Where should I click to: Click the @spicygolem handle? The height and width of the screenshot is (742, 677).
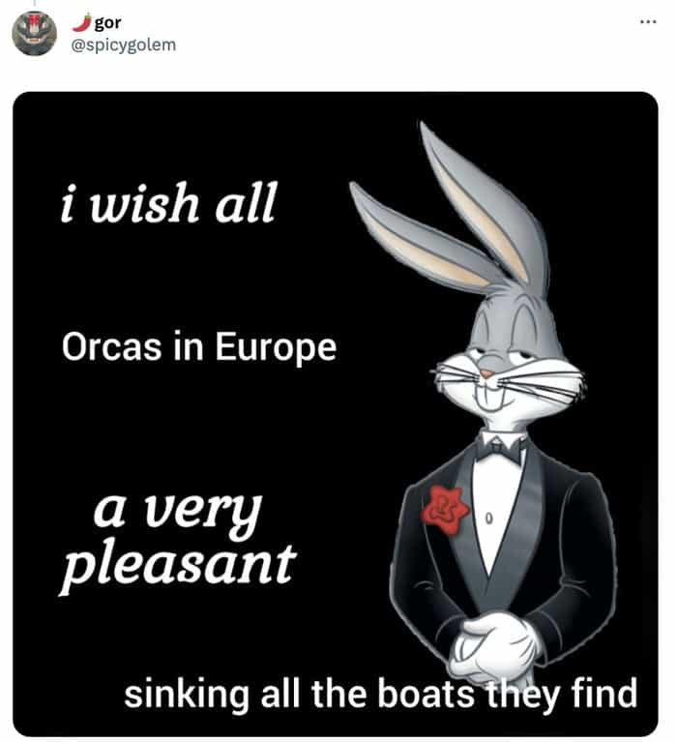point(124,45)
